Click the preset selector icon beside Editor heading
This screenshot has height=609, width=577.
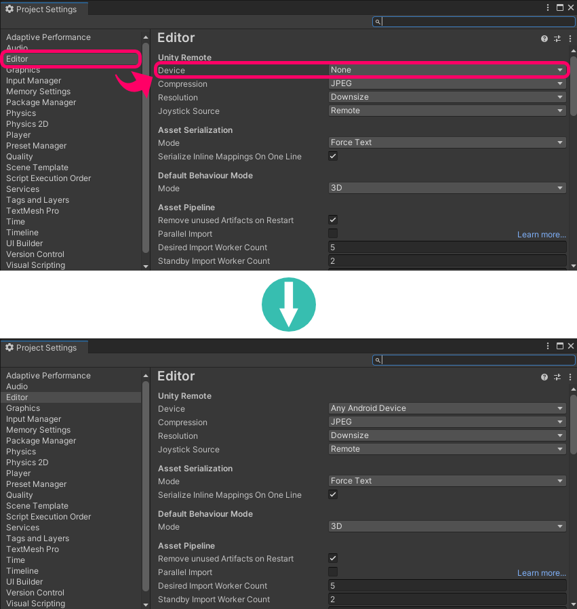tap(557, 39)
